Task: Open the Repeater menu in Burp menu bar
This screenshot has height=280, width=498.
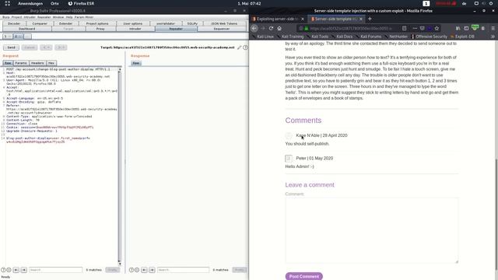Action: (44, 17)
